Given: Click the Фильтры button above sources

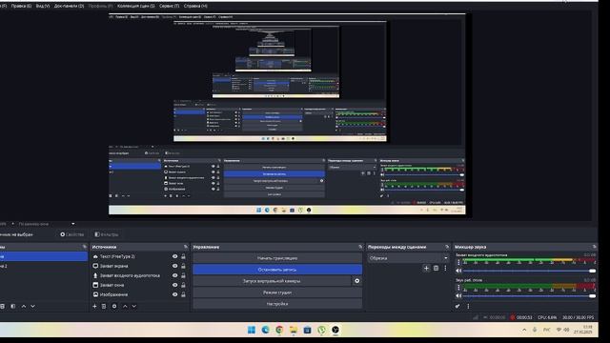Looking at the screenshot, I should (x=107, y=234).
